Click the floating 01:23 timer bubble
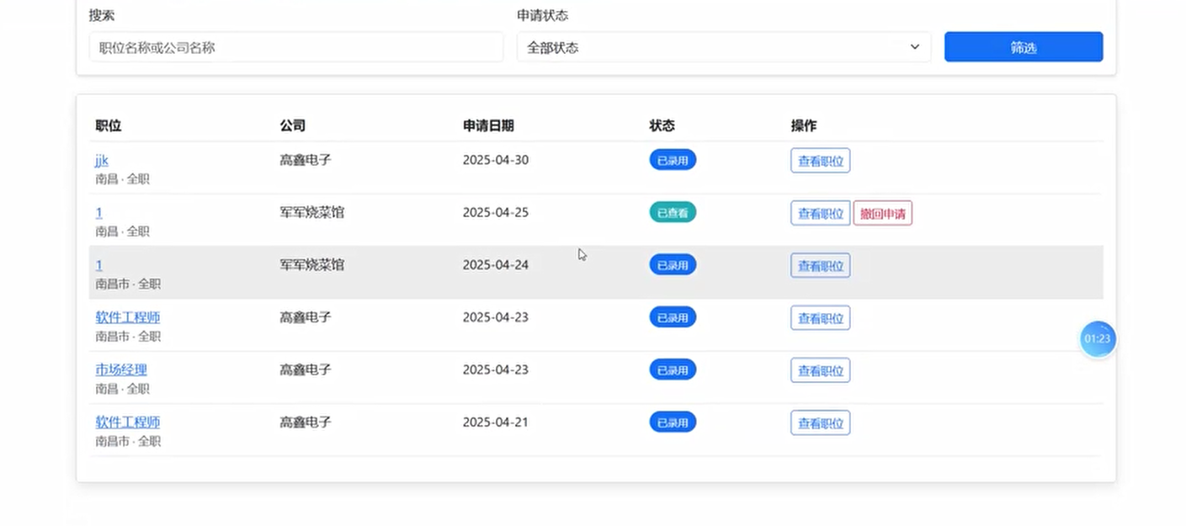 (x=1097, y=338)
